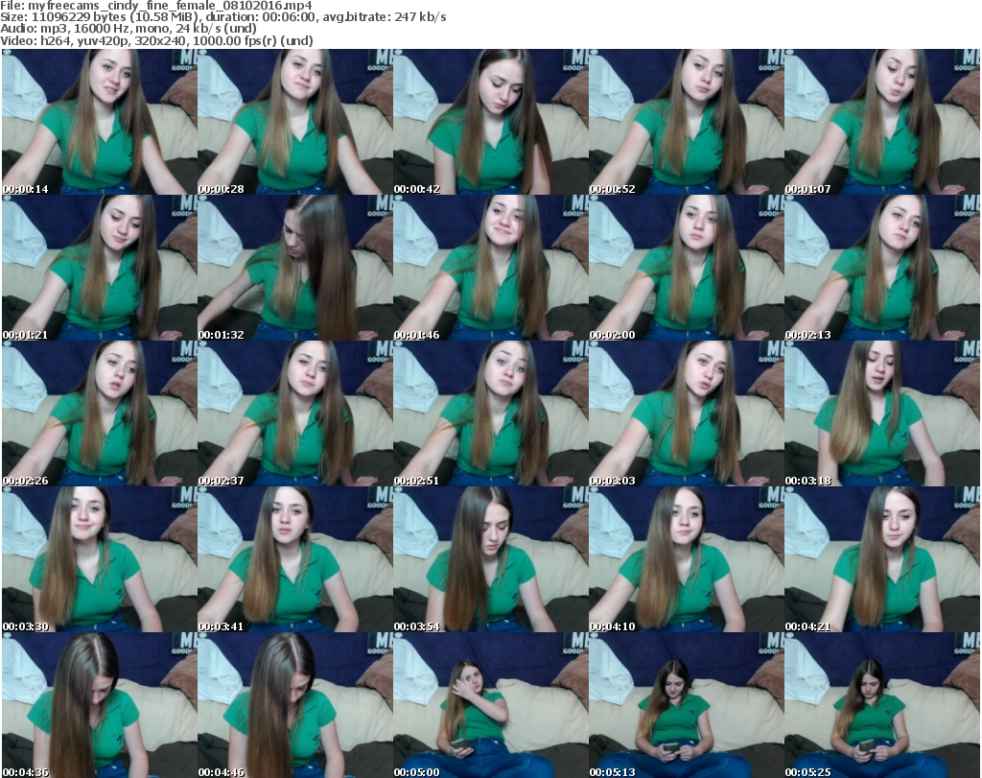Click the thumbnail at 00:04:10

pos(687,559)
